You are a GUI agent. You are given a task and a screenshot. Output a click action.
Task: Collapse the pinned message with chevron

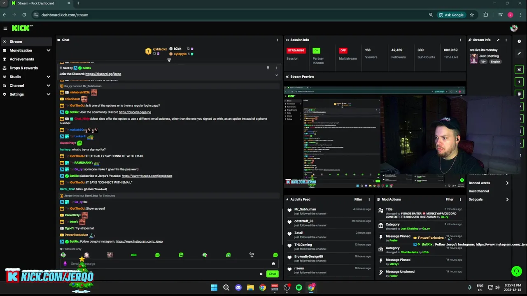tap(277, 75)
